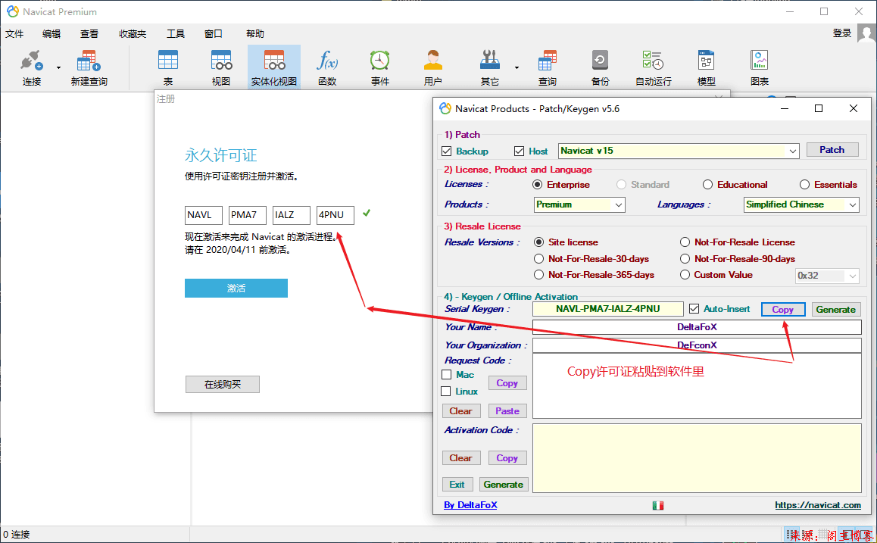This screenshot has width=877, height=543.
Task: Open the 工具 menu
Action: click(x=176, y=33)
